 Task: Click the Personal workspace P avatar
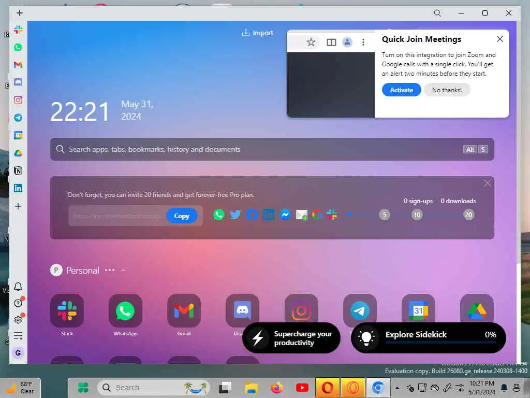click(x=56, y=270)
